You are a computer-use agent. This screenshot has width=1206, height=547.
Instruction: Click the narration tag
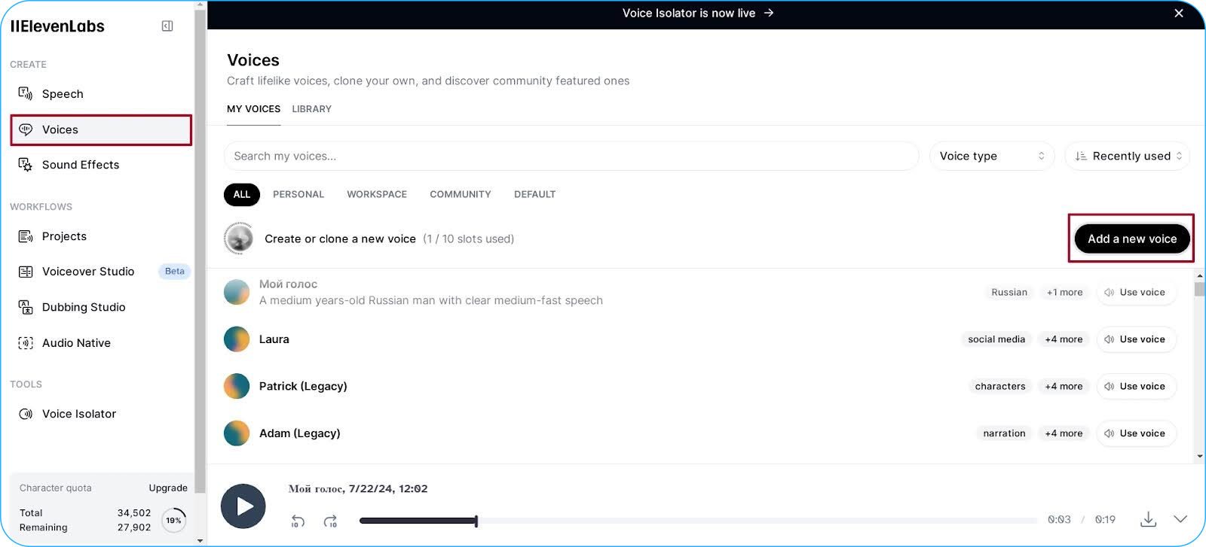click(1004, 433)
